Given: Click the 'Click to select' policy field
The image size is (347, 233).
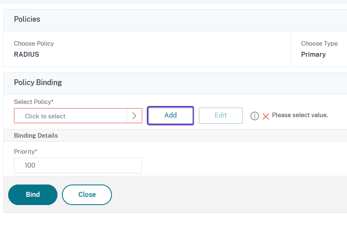Looking at the screenshot, I should click(71, 116).
